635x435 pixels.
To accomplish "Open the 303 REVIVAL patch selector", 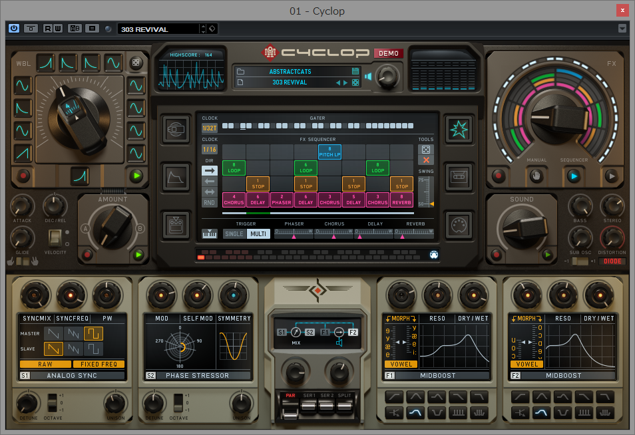I will click(x=289, y=82).
